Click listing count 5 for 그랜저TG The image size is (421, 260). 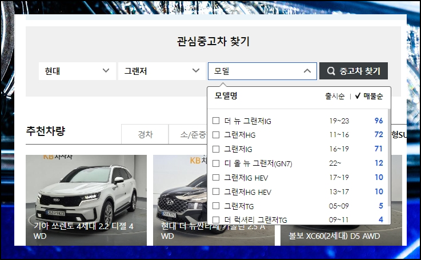point(380,206)
